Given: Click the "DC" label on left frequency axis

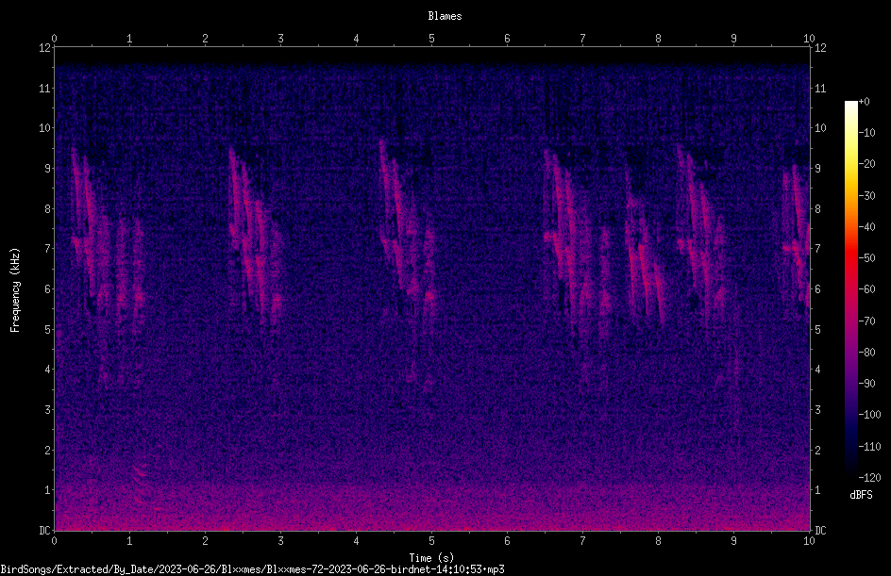Looking at the screenshot, I should [x=44, y=531].
